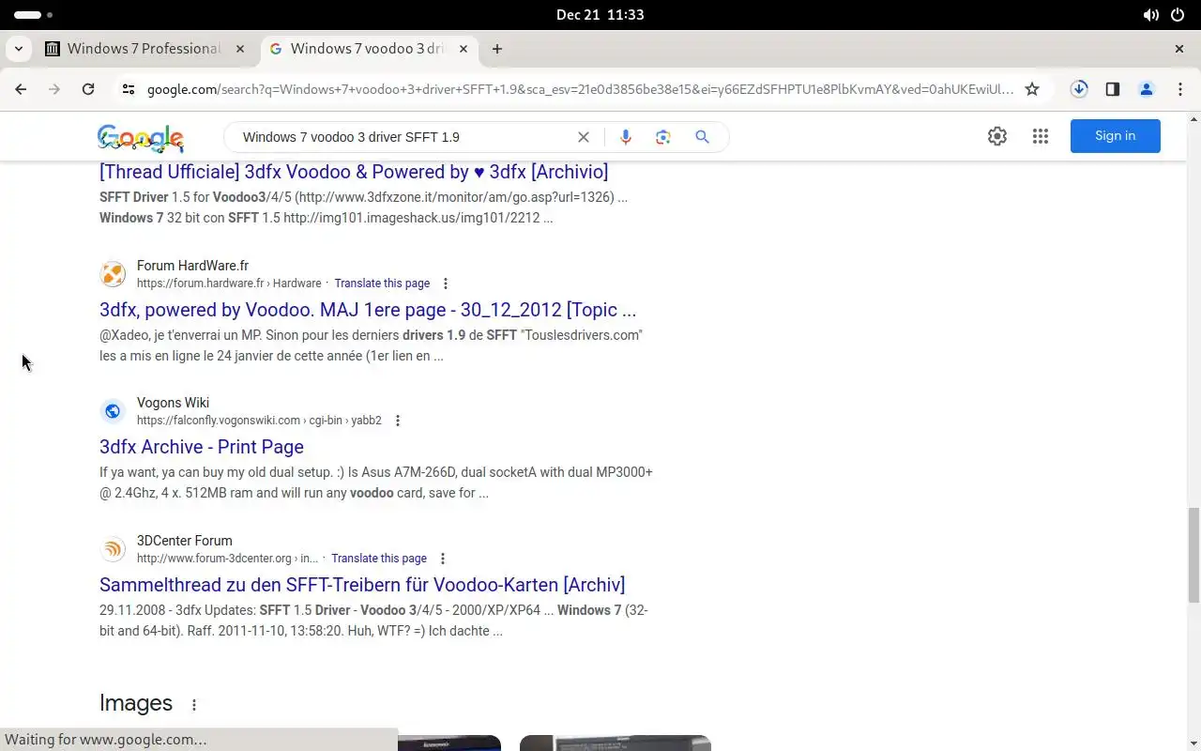Screen dimensions: 1201x751
Task: Click the 'Vogons Wiki' site name
Action: [173, 403]
